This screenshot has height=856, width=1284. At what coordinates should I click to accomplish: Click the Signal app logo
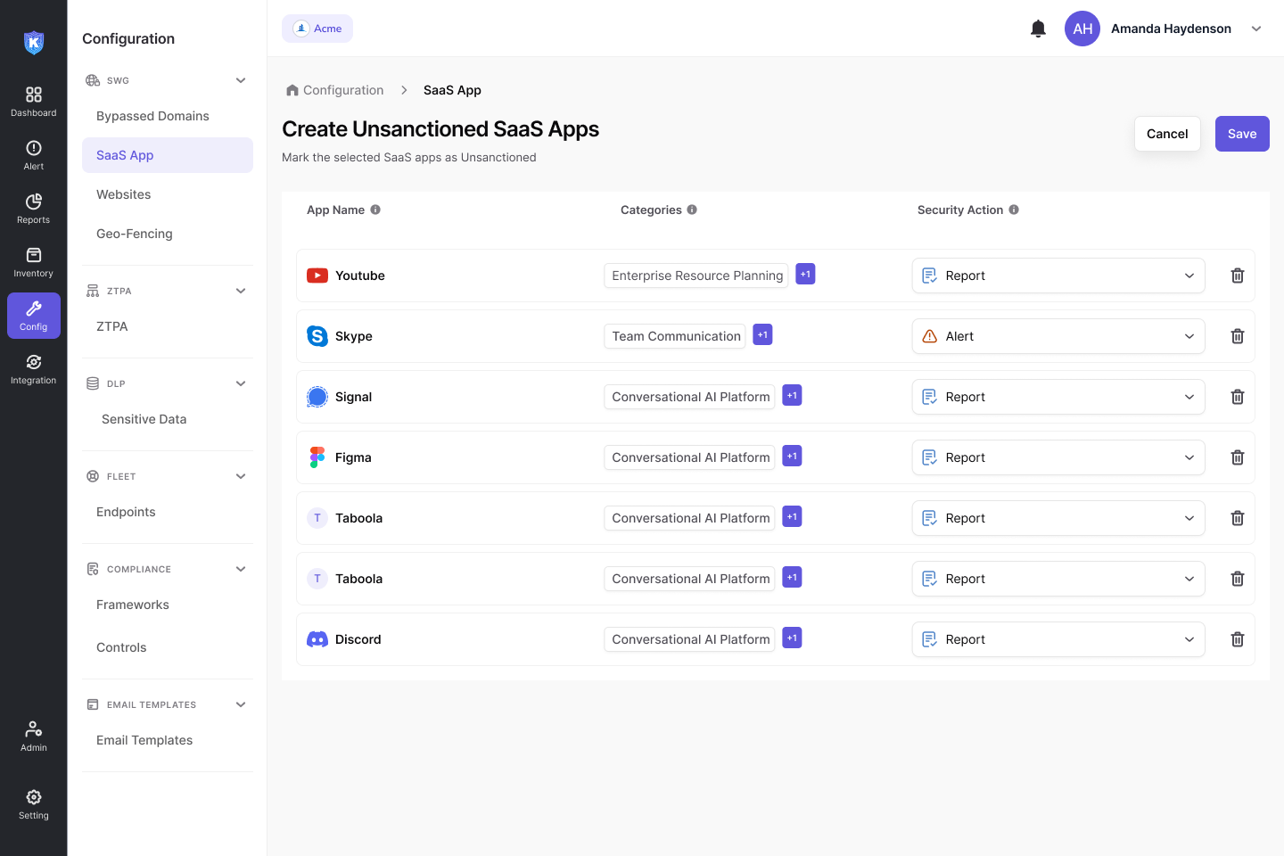click(x=317, y=397)
